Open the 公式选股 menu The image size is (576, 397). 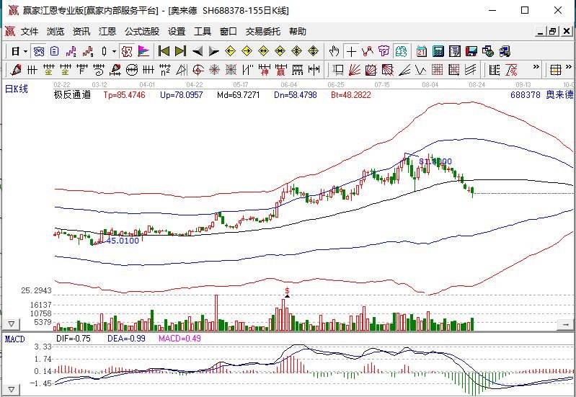142,32
